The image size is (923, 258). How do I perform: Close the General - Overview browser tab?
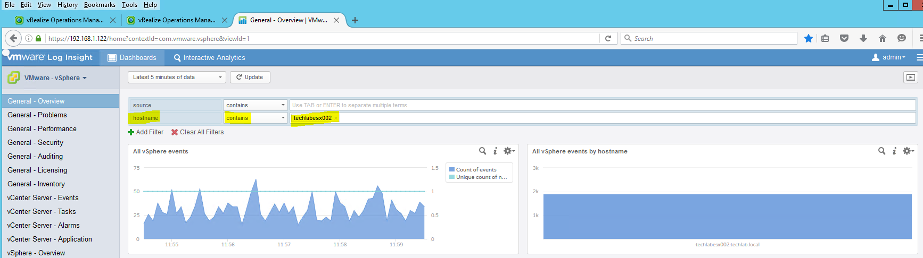336,20
